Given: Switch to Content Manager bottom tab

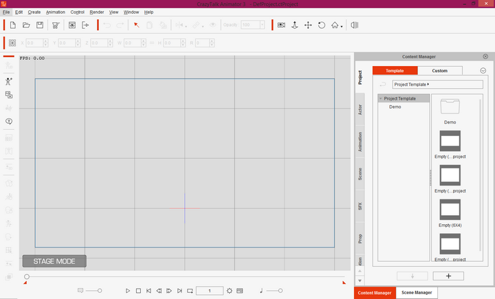Looking at the screenshot, I should tap(375, 293).
